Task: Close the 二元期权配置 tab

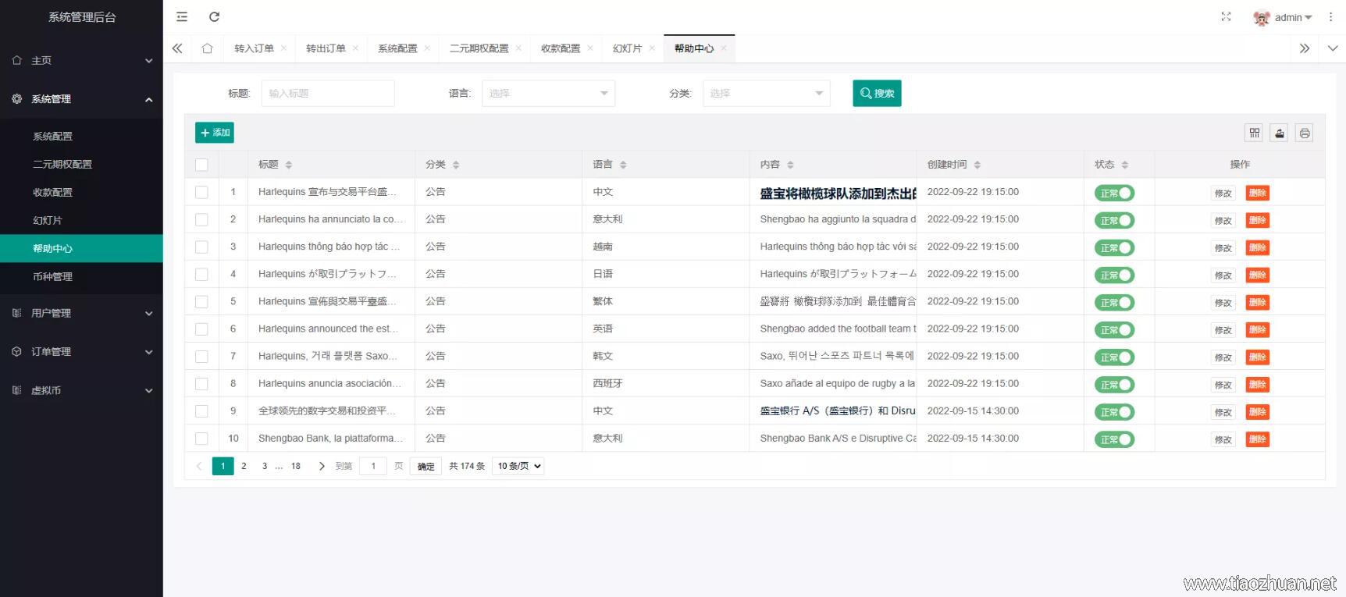Action: (x=518, y=48)
